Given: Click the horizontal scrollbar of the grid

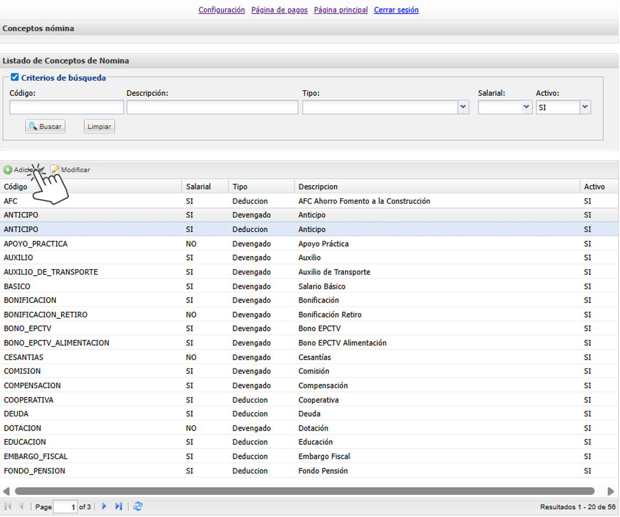Looking at the screenshot, I should [304, 491].
